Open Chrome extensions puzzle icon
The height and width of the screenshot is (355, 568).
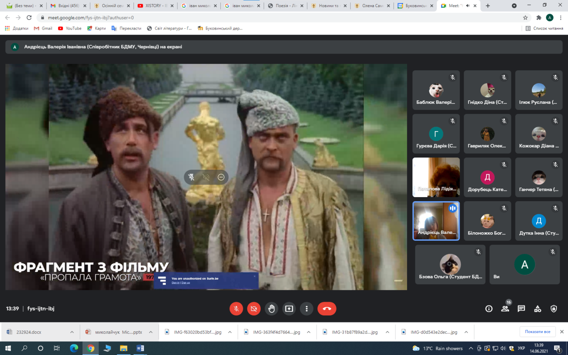(539, 17)
